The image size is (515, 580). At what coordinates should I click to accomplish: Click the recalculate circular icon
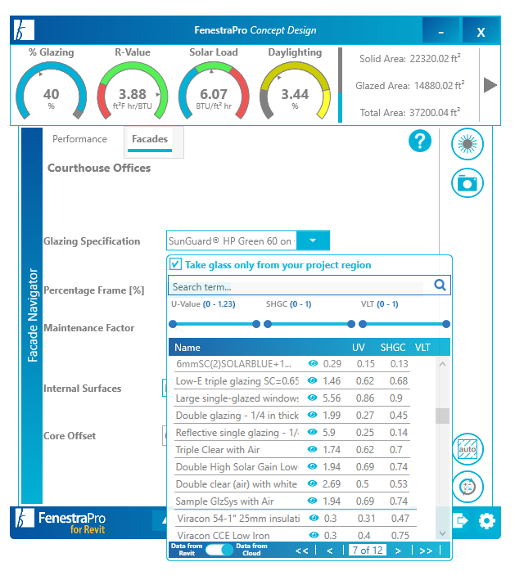pyautogui.click(x=468, y=487)
